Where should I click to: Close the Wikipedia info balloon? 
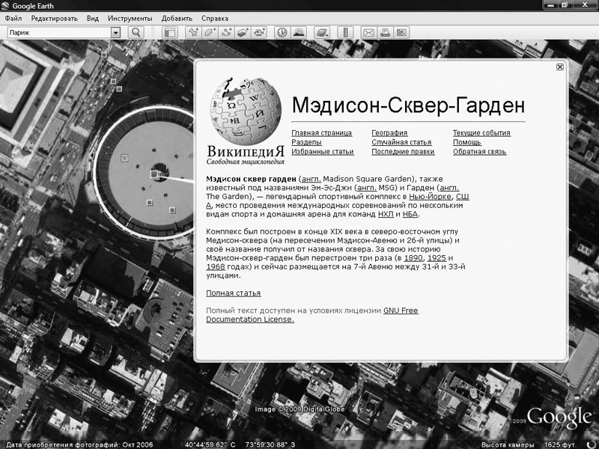click(x=559, y=67)
